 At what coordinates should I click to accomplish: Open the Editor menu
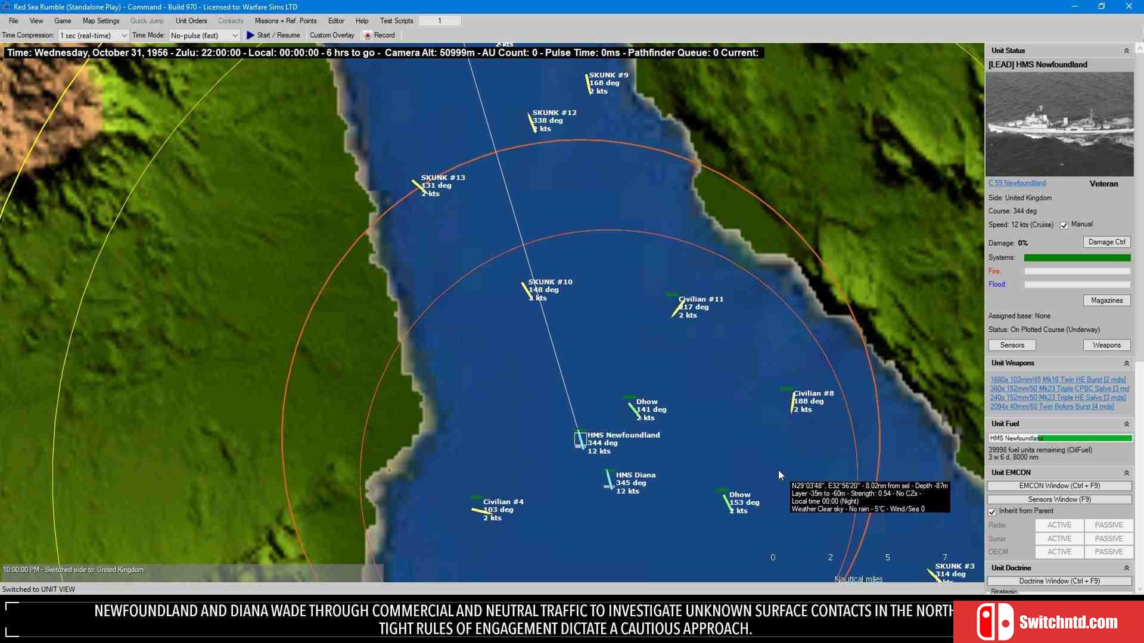(x=336, y=21)
